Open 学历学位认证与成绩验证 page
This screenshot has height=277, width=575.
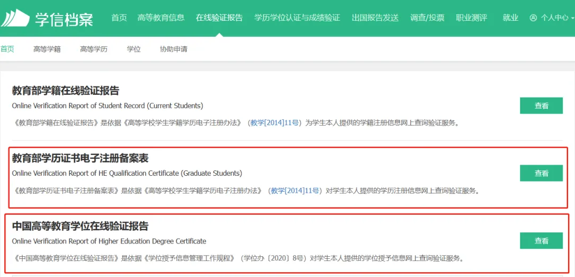tap(297, 18)
